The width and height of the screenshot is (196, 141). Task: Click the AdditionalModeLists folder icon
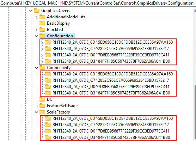tap(42, 17)
